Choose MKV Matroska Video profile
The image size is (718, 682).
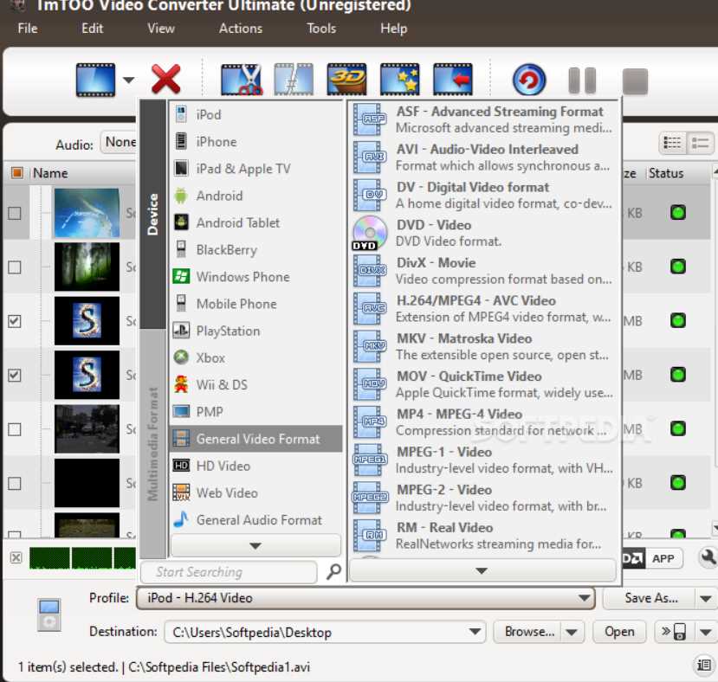pos(483,346)
